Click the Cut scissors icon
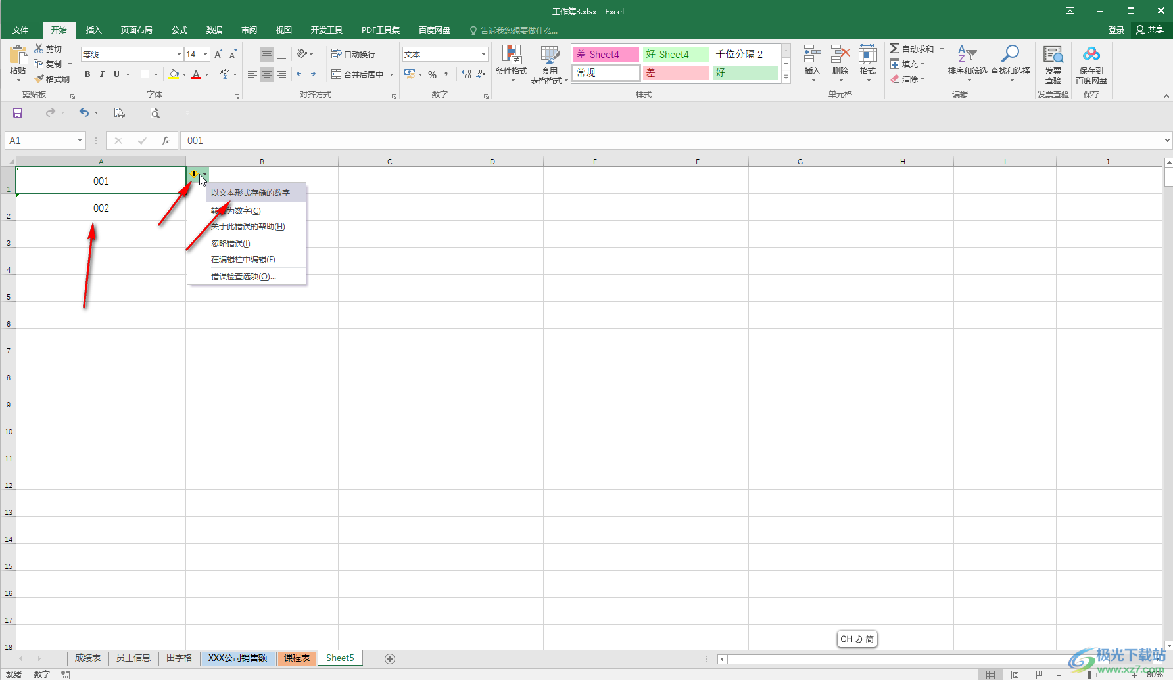 (x=39, y=49)
